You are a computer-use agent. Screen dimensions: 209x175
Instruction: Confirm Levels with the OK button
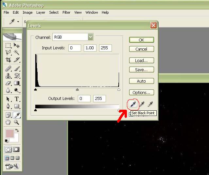click(141, 40)
